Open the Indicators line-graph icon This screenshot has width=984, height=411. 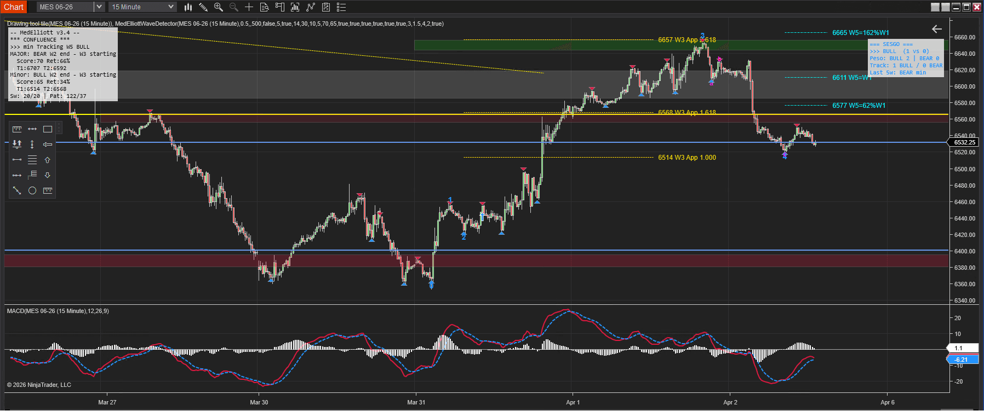[311, 7]
